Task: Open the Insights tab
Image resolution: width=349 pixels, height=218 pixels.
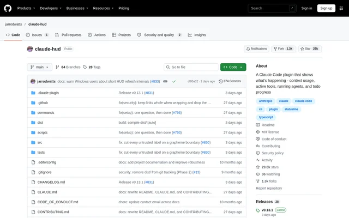Action: click(197, 35)
